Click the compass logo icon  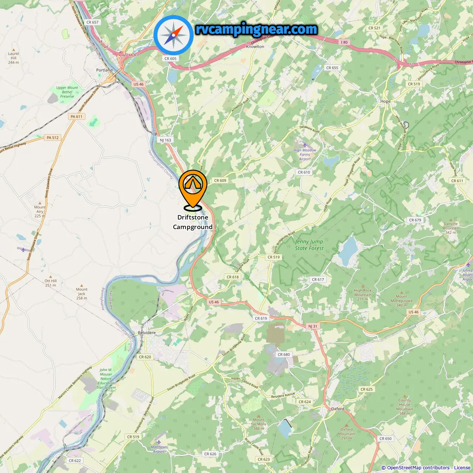coord(173,35)
